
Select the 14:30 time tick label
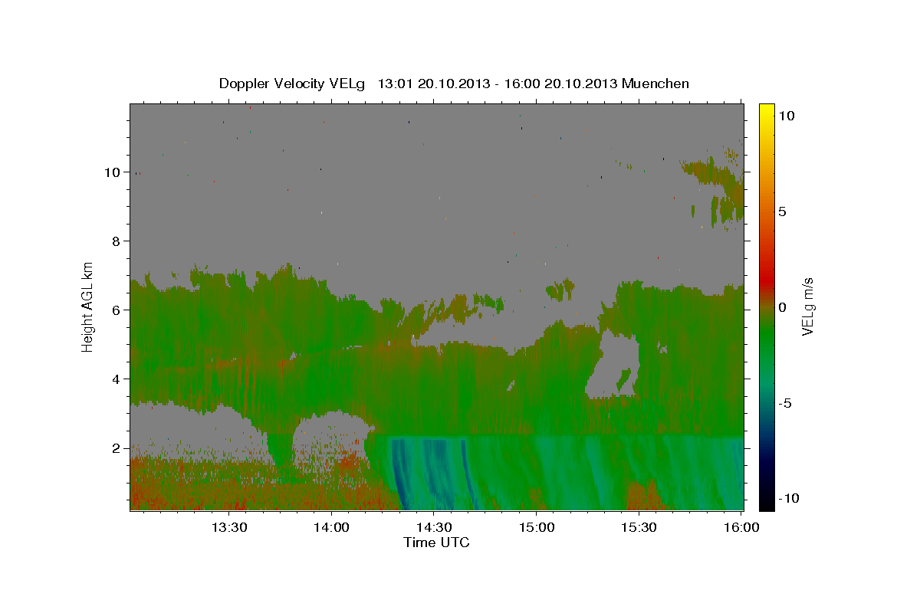[x=433, y=527]
